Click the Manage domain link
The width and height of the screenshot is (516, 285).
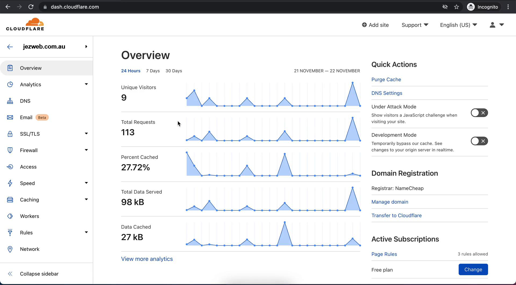tap(390, 202)
